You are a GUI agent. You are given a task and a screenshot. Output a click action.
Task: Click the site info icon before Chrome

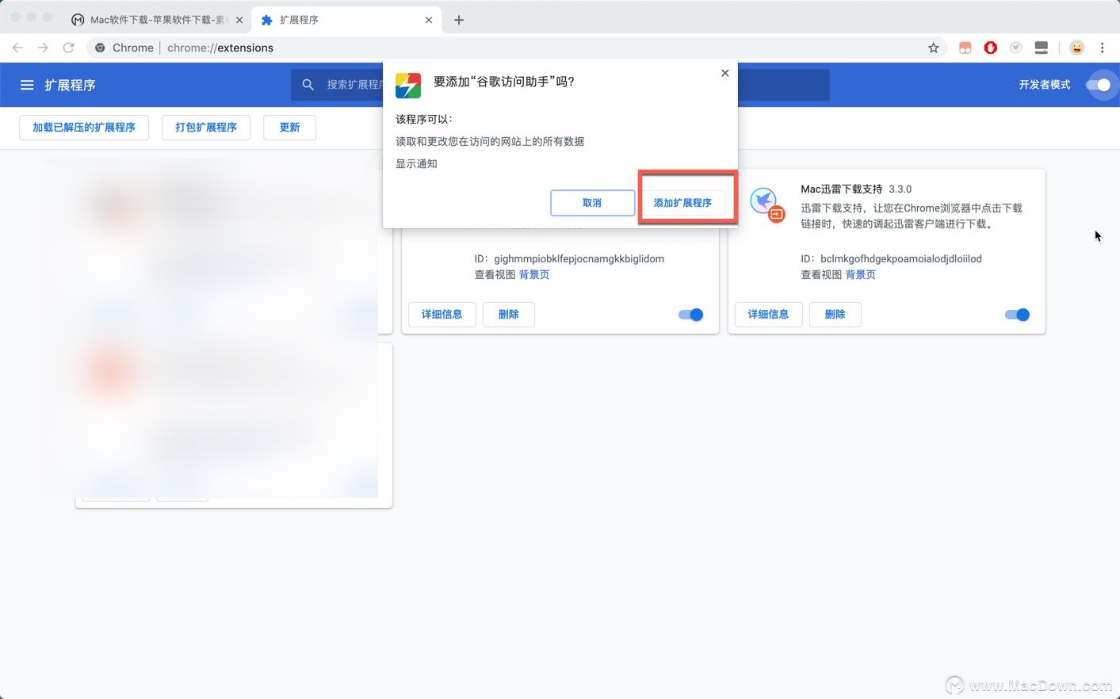(100, 48)
